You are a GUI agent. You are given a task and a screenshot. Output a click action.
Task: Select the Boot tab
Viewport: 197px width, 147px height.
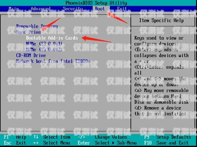[100, 9]
